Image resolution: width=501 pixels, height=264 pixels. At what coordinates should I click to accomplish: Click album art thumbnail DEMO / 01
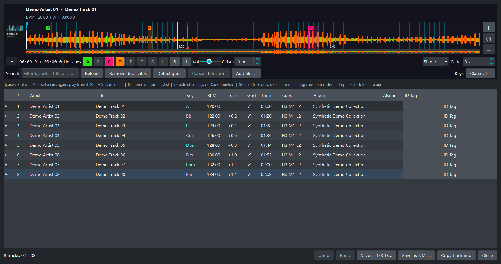(15, 31)
